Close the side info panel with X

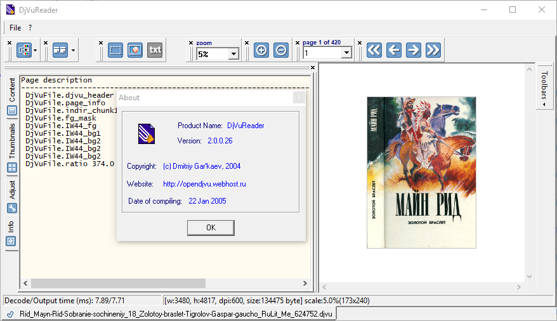313,67
